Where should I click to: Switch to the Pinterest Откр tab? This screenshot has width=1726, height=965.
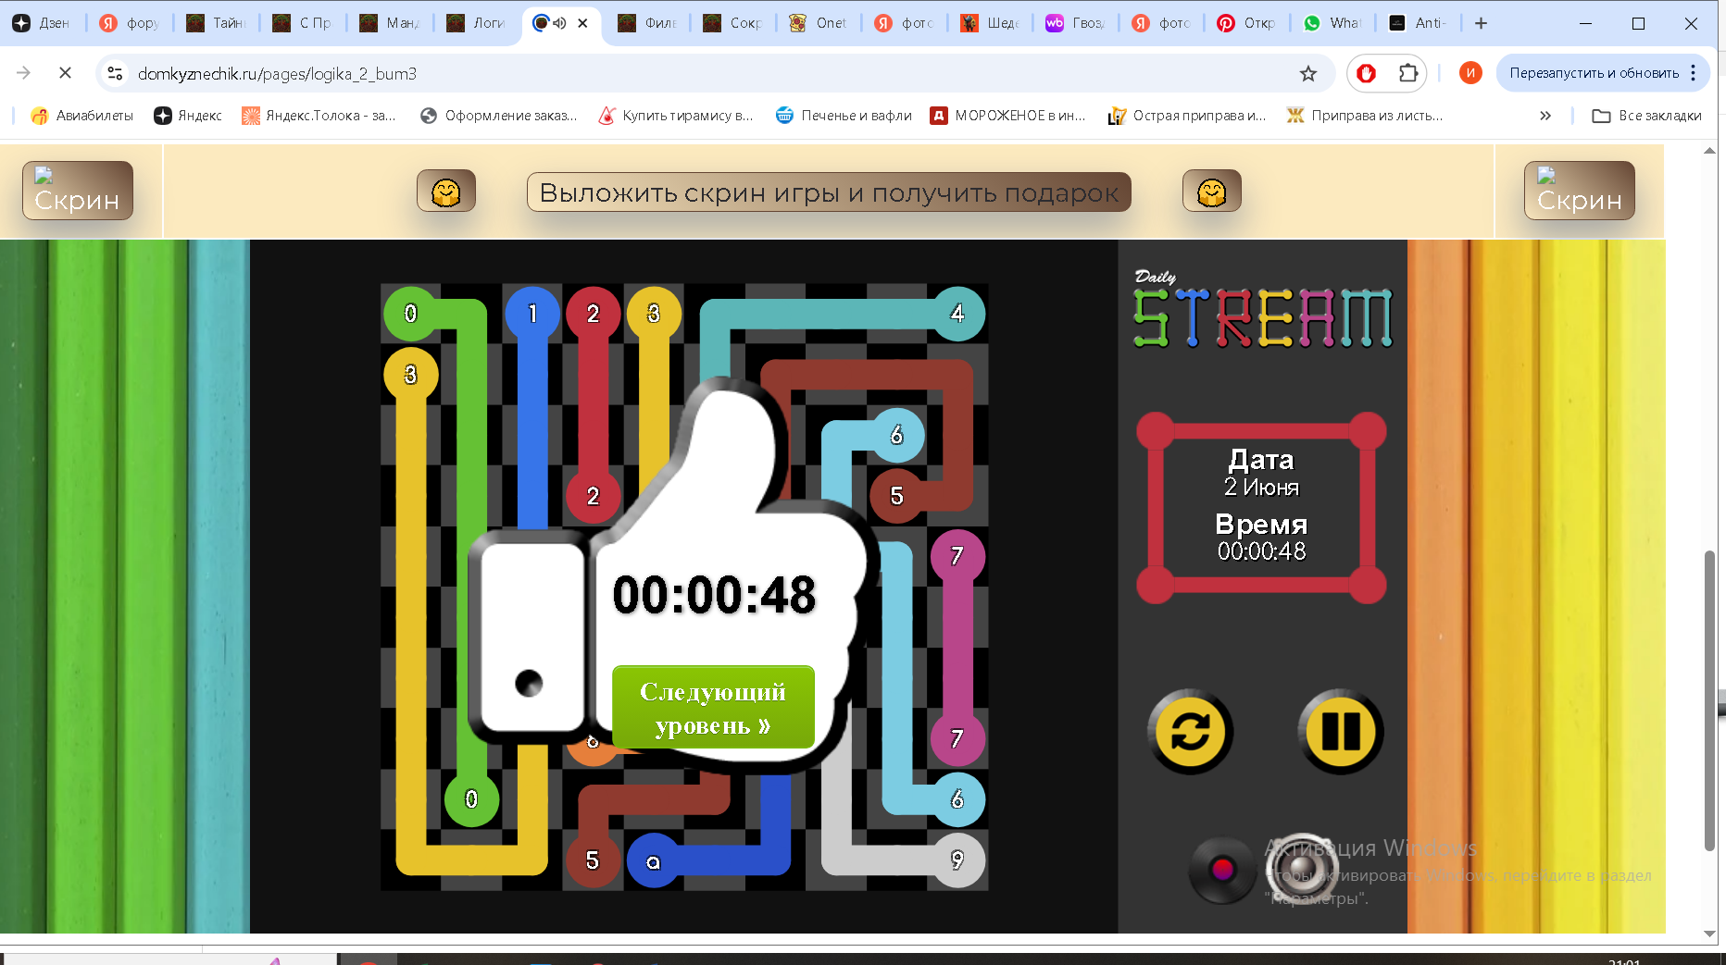tap(1247, 23)
